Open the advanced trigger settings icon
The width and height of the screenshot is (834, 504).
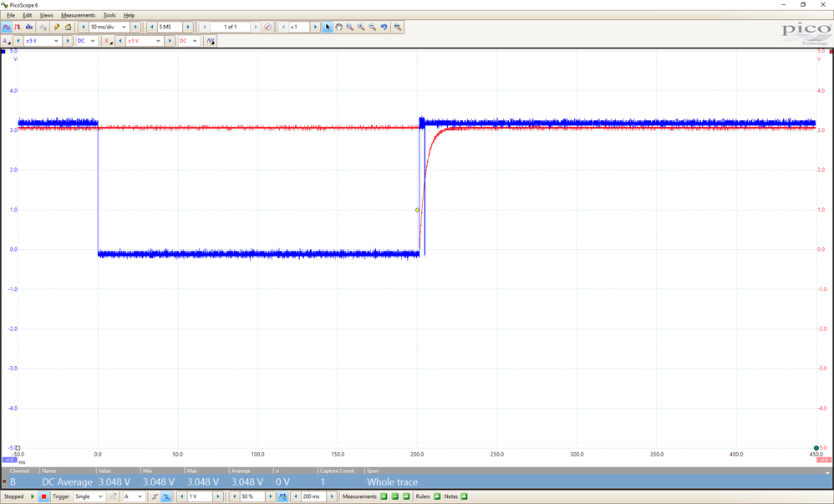tap(113, 496)
